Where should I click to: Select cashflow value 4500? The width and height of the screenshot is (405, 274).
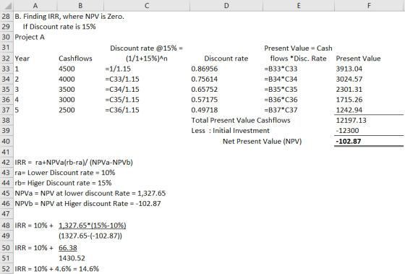[x=67, y=69]
